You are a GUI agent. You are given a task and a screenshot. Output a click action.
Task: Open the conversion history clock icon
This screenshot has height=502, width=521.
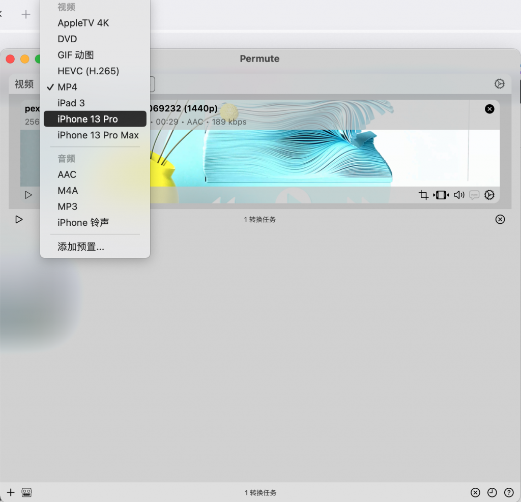pyautogui.click(x=491, y=492)
